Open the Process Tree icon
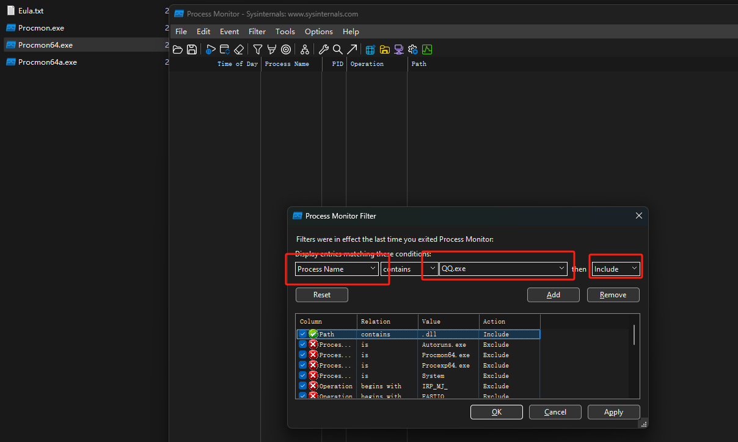This screenshot has height=442, width=738. point(304,49)
